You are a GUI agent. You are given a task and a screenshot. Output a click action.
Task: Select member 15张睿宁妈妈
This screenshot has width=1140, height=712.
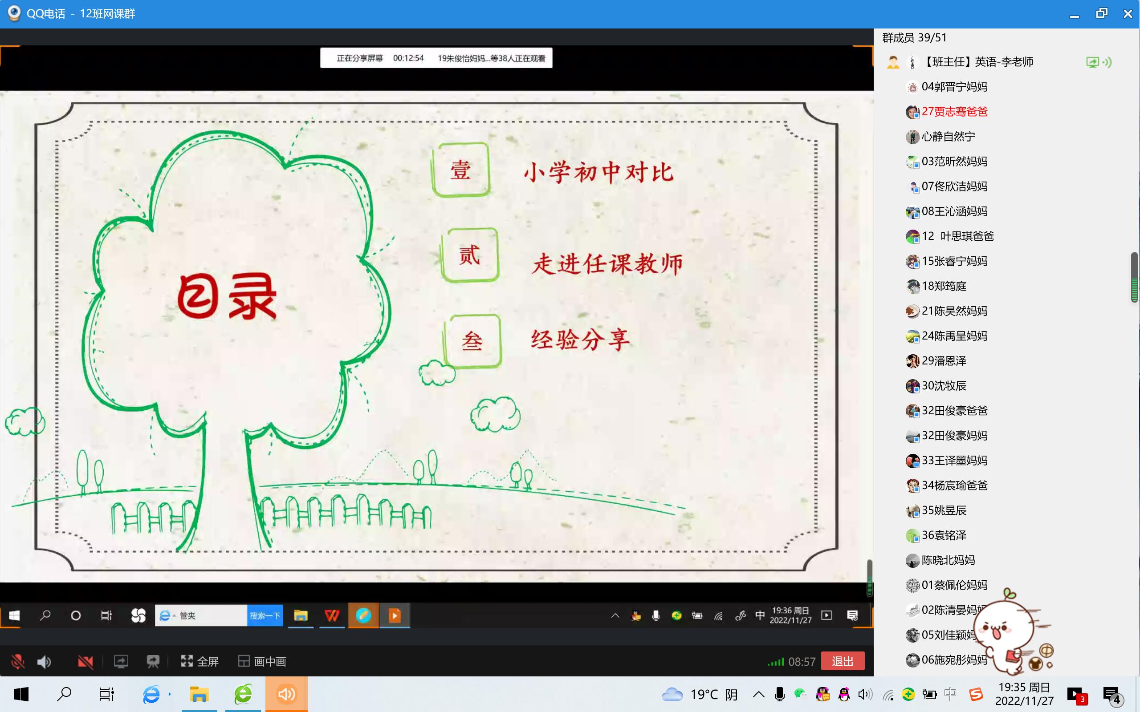click(955, 261)
